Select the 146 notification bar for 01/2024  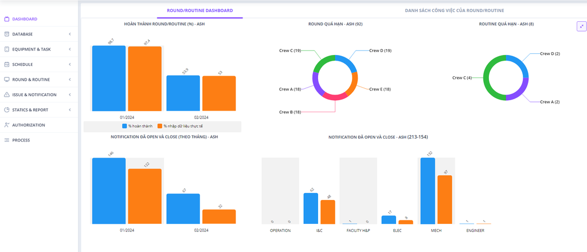pyautogui.click(x=109, y=191)
